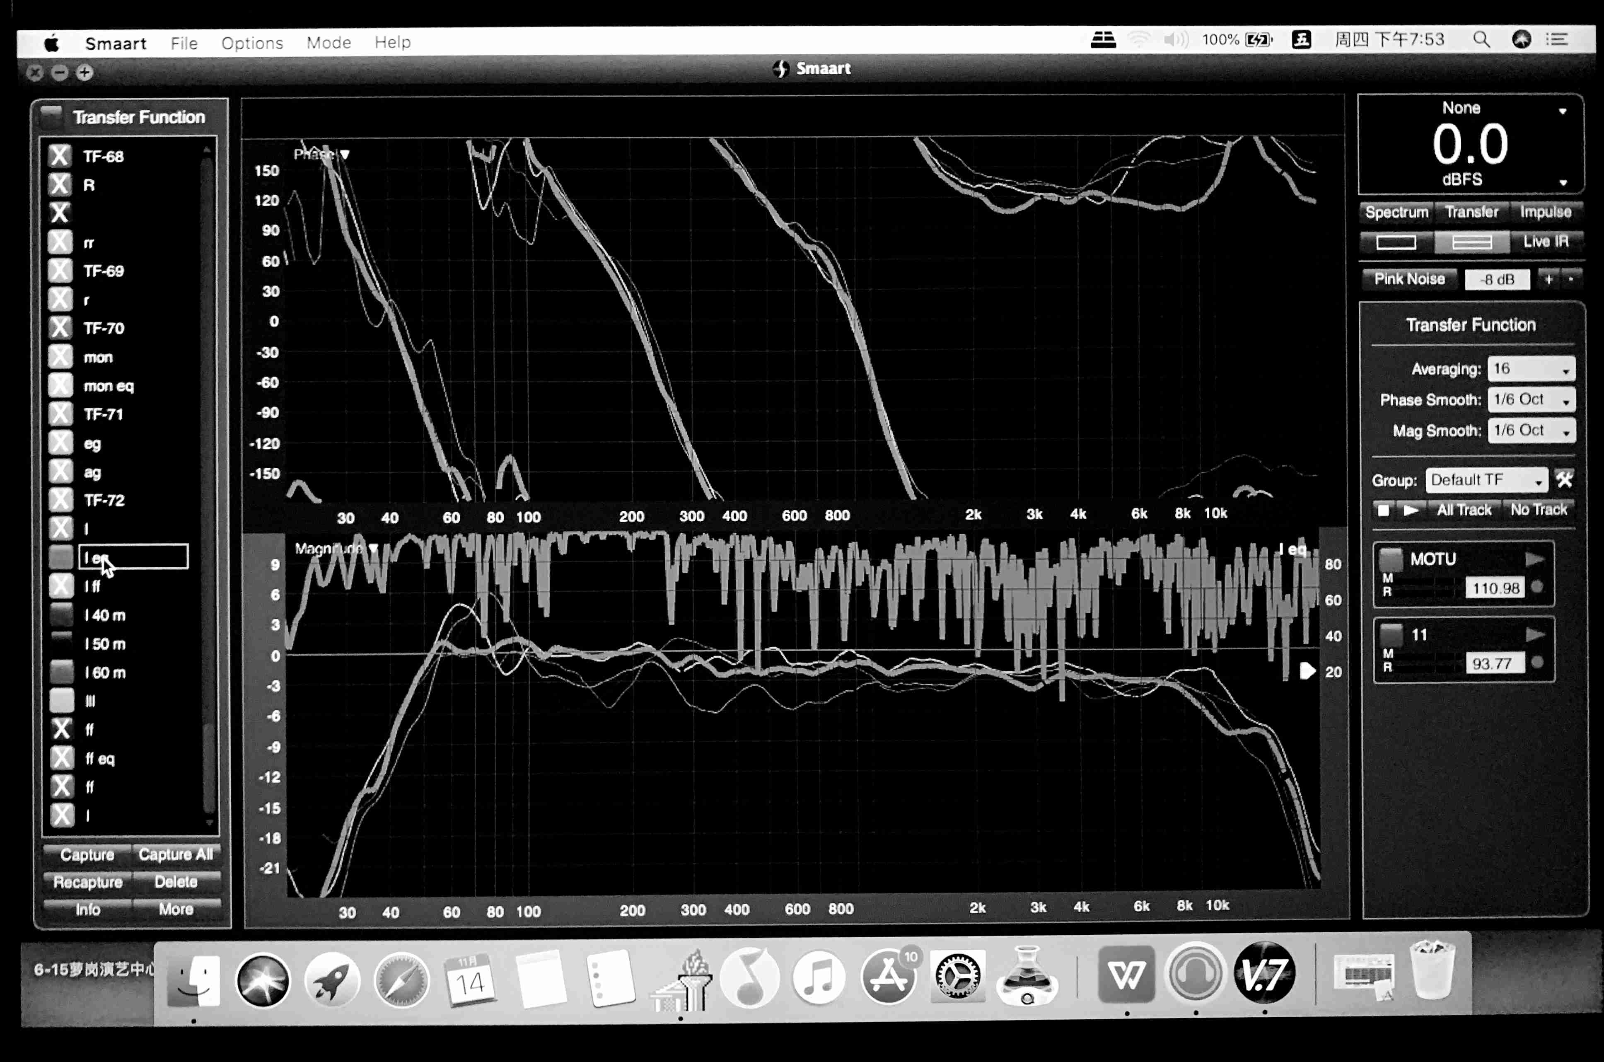Click the group settings wrench icon

1564,479
